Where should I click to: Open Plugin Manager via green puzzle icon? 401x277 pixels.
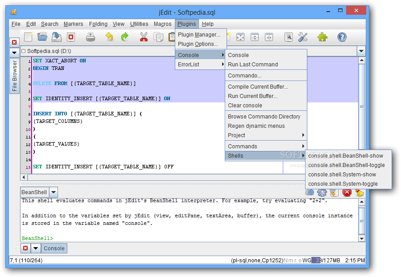[322, 37]
